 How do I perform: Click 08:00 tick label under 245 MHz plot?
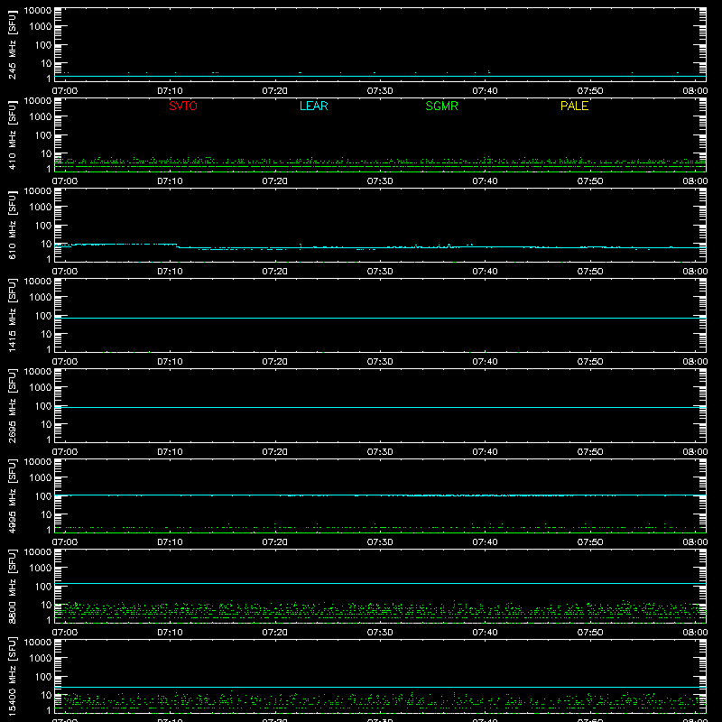click(695, 91)
